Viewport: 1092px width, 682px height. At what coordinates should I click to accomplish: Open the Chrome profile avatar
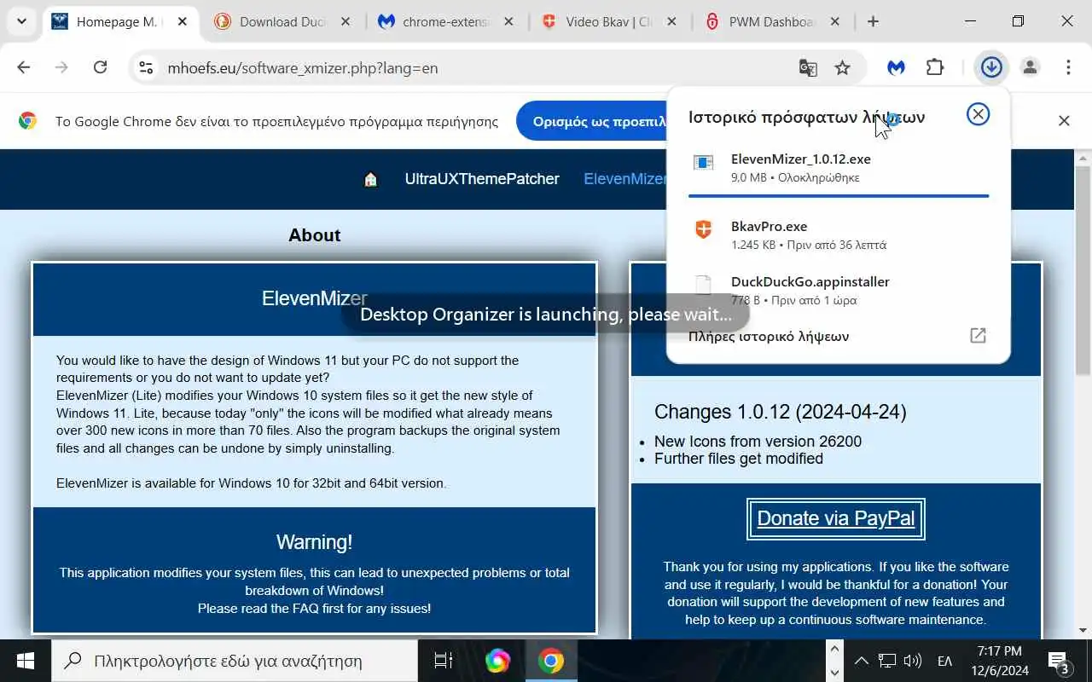point(1030,67)
